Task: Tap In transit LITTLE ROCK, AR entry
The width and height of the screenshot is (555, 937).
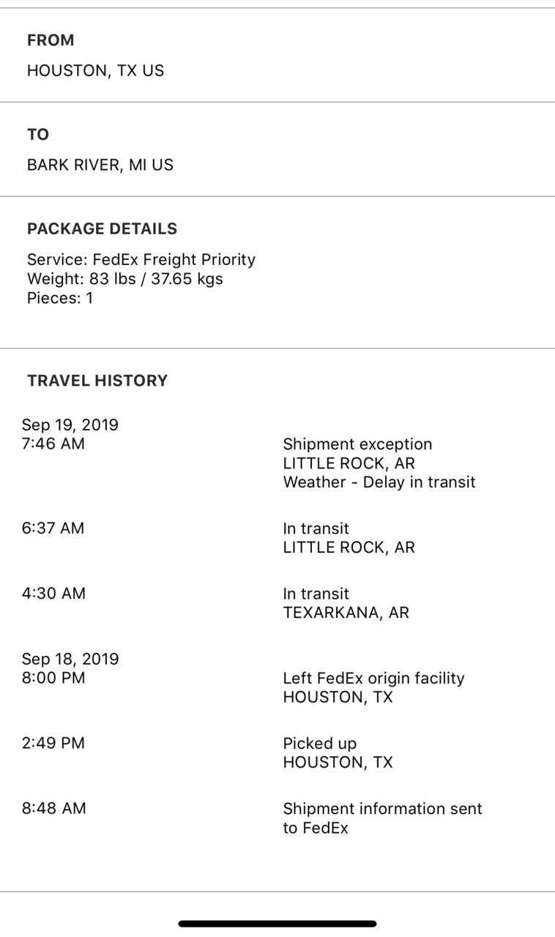Action: coord(349,538)
